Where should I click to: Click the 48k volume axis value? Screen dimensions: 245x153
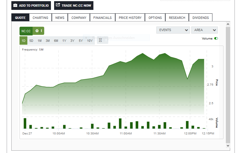point(211,119)
